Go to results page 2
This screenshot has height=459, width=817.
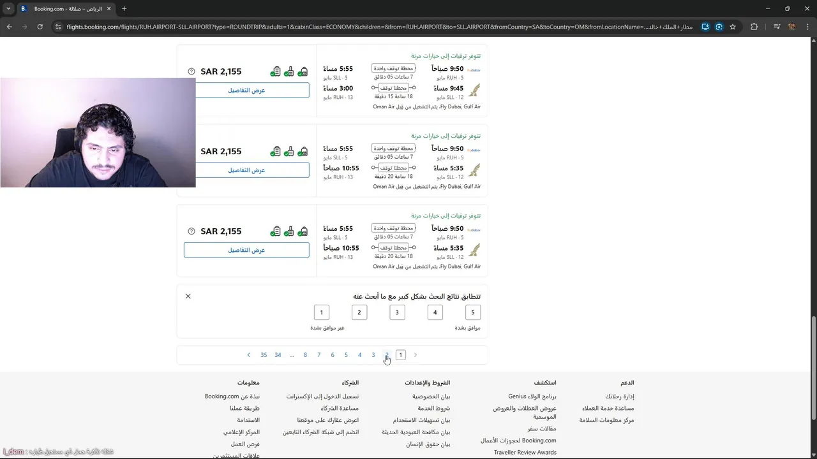click(x=387, y=355)
